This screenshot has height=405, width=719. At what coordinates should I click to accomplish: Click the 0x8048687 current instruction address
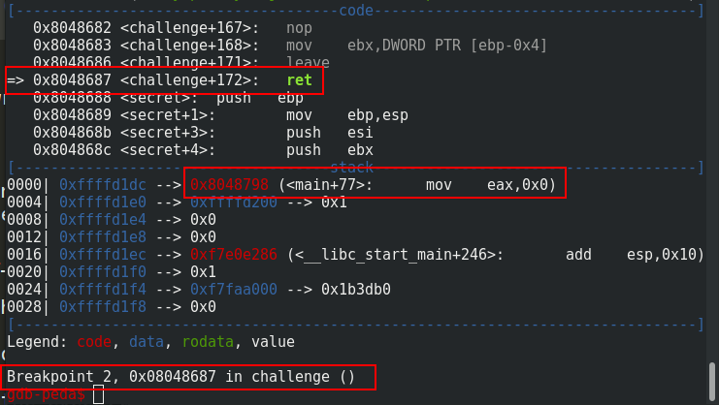(x=72, y=80)
